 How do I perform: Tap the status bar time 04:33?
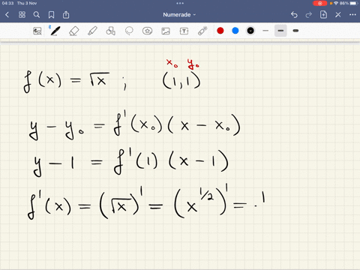pyautogui.click(x=7, y=3)
